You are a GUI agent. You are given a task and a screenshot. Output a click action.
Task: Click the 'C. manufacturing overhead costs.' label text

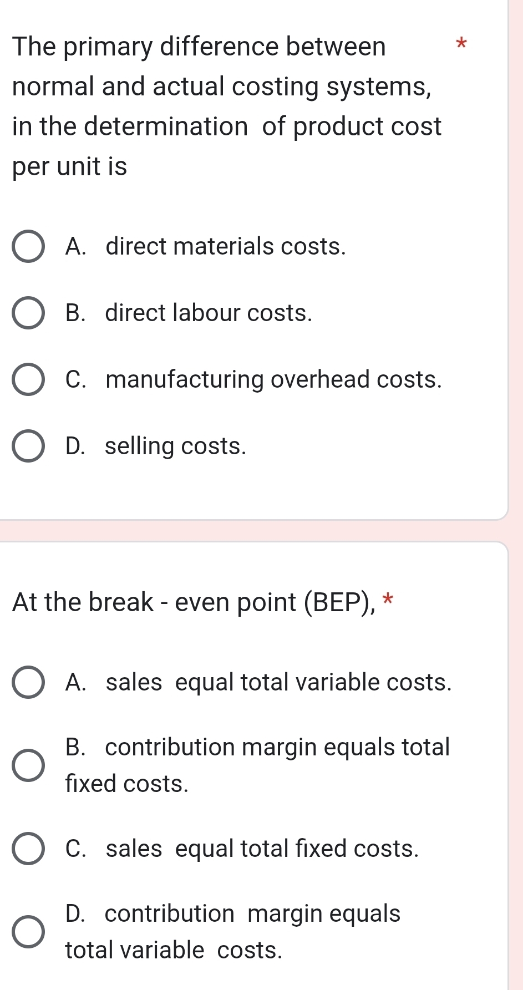point(253,380)
